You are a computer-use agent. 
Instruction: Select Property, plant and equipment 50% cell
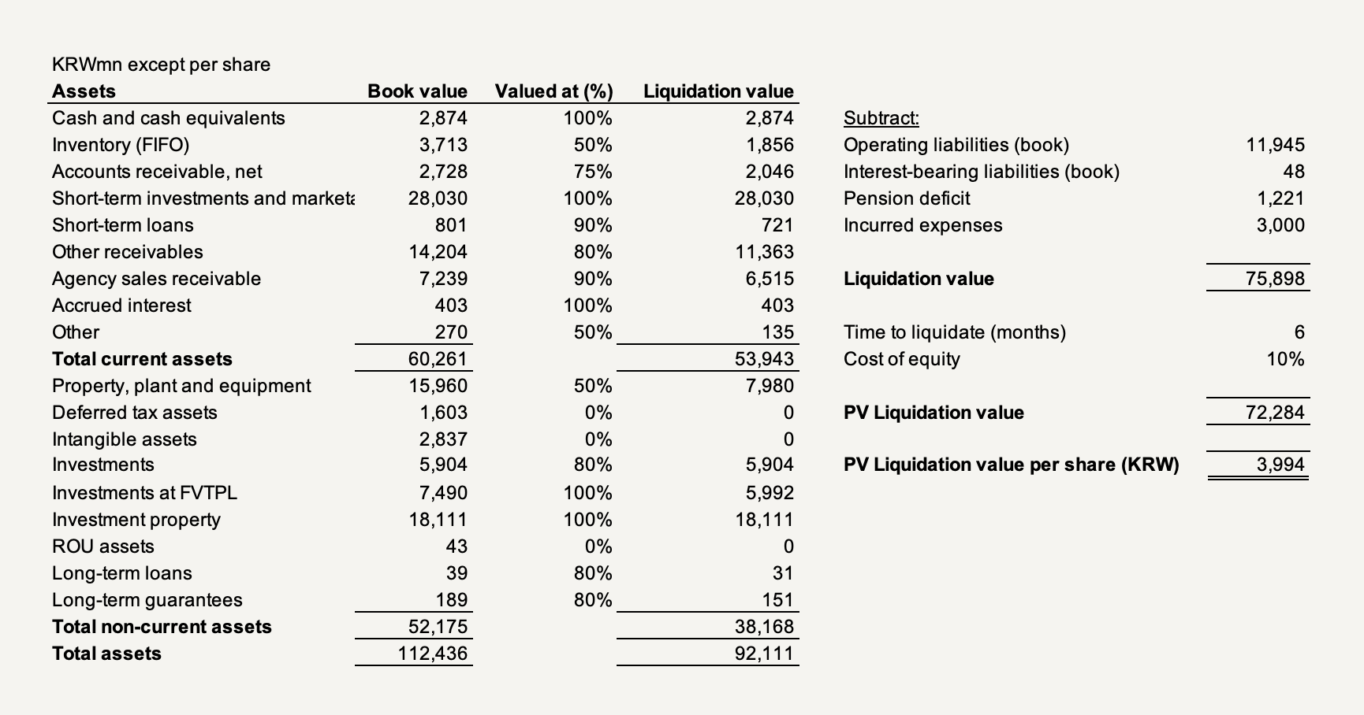pos(593,386)
